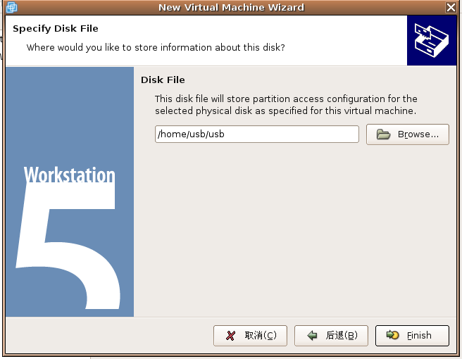The image size is (462, 359).
Task: Open the window menu icon in title bar
Action: click(x=12, y=7)
